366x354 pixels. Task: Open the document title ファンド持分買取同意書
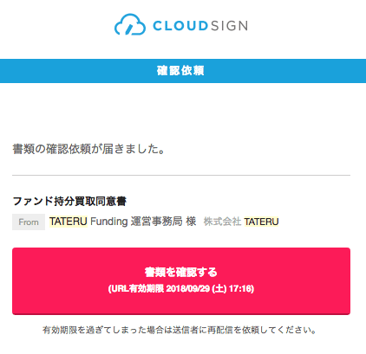[x=69, y=201]
